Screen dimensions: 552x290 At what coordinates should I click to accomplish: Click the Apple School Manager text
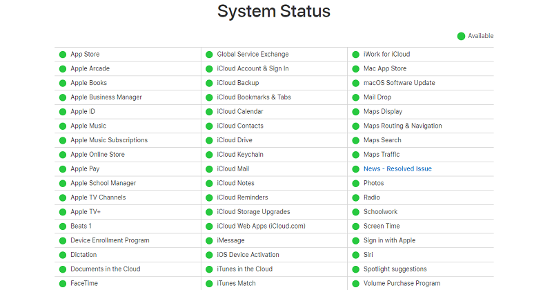(103, 183)
